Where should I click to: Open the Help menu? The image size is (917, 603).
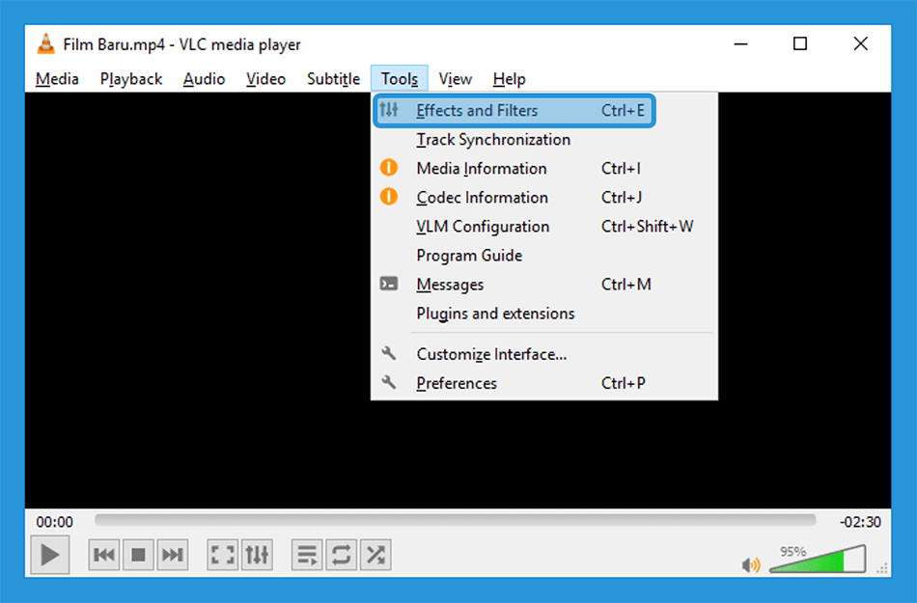(509, 79)
